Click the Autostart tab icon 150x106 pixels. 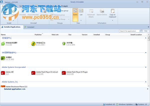25,27
